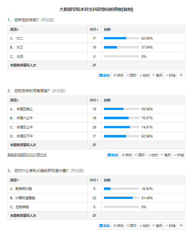Select 圆环 donut chart for question 2
Image resolution: width=193 pixels, height=235 pixels.
(140, 155)
